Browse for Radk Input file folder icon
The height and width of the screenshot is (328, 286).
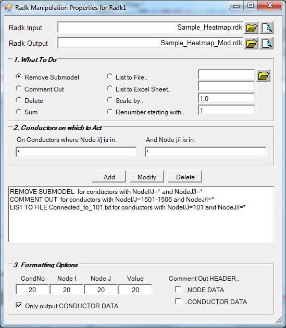(251, 28)
